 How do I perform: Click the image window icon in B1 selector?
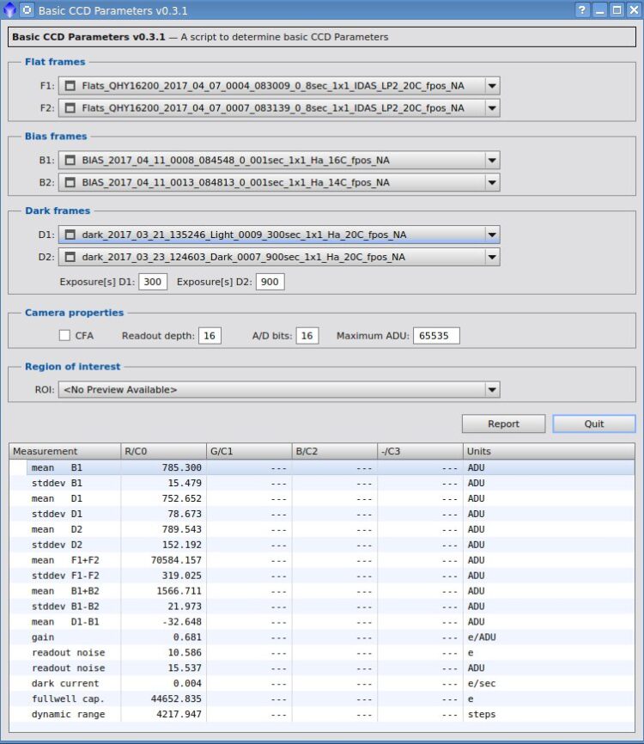tap(70, 161)
